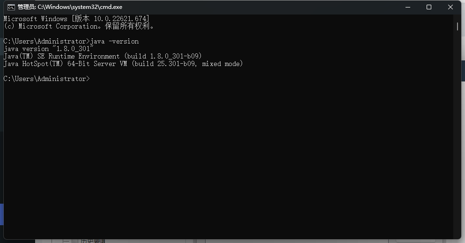Click the scrollbar track below the thumb
The width and height of the screenshot is (465, 243).
(458, 133)
